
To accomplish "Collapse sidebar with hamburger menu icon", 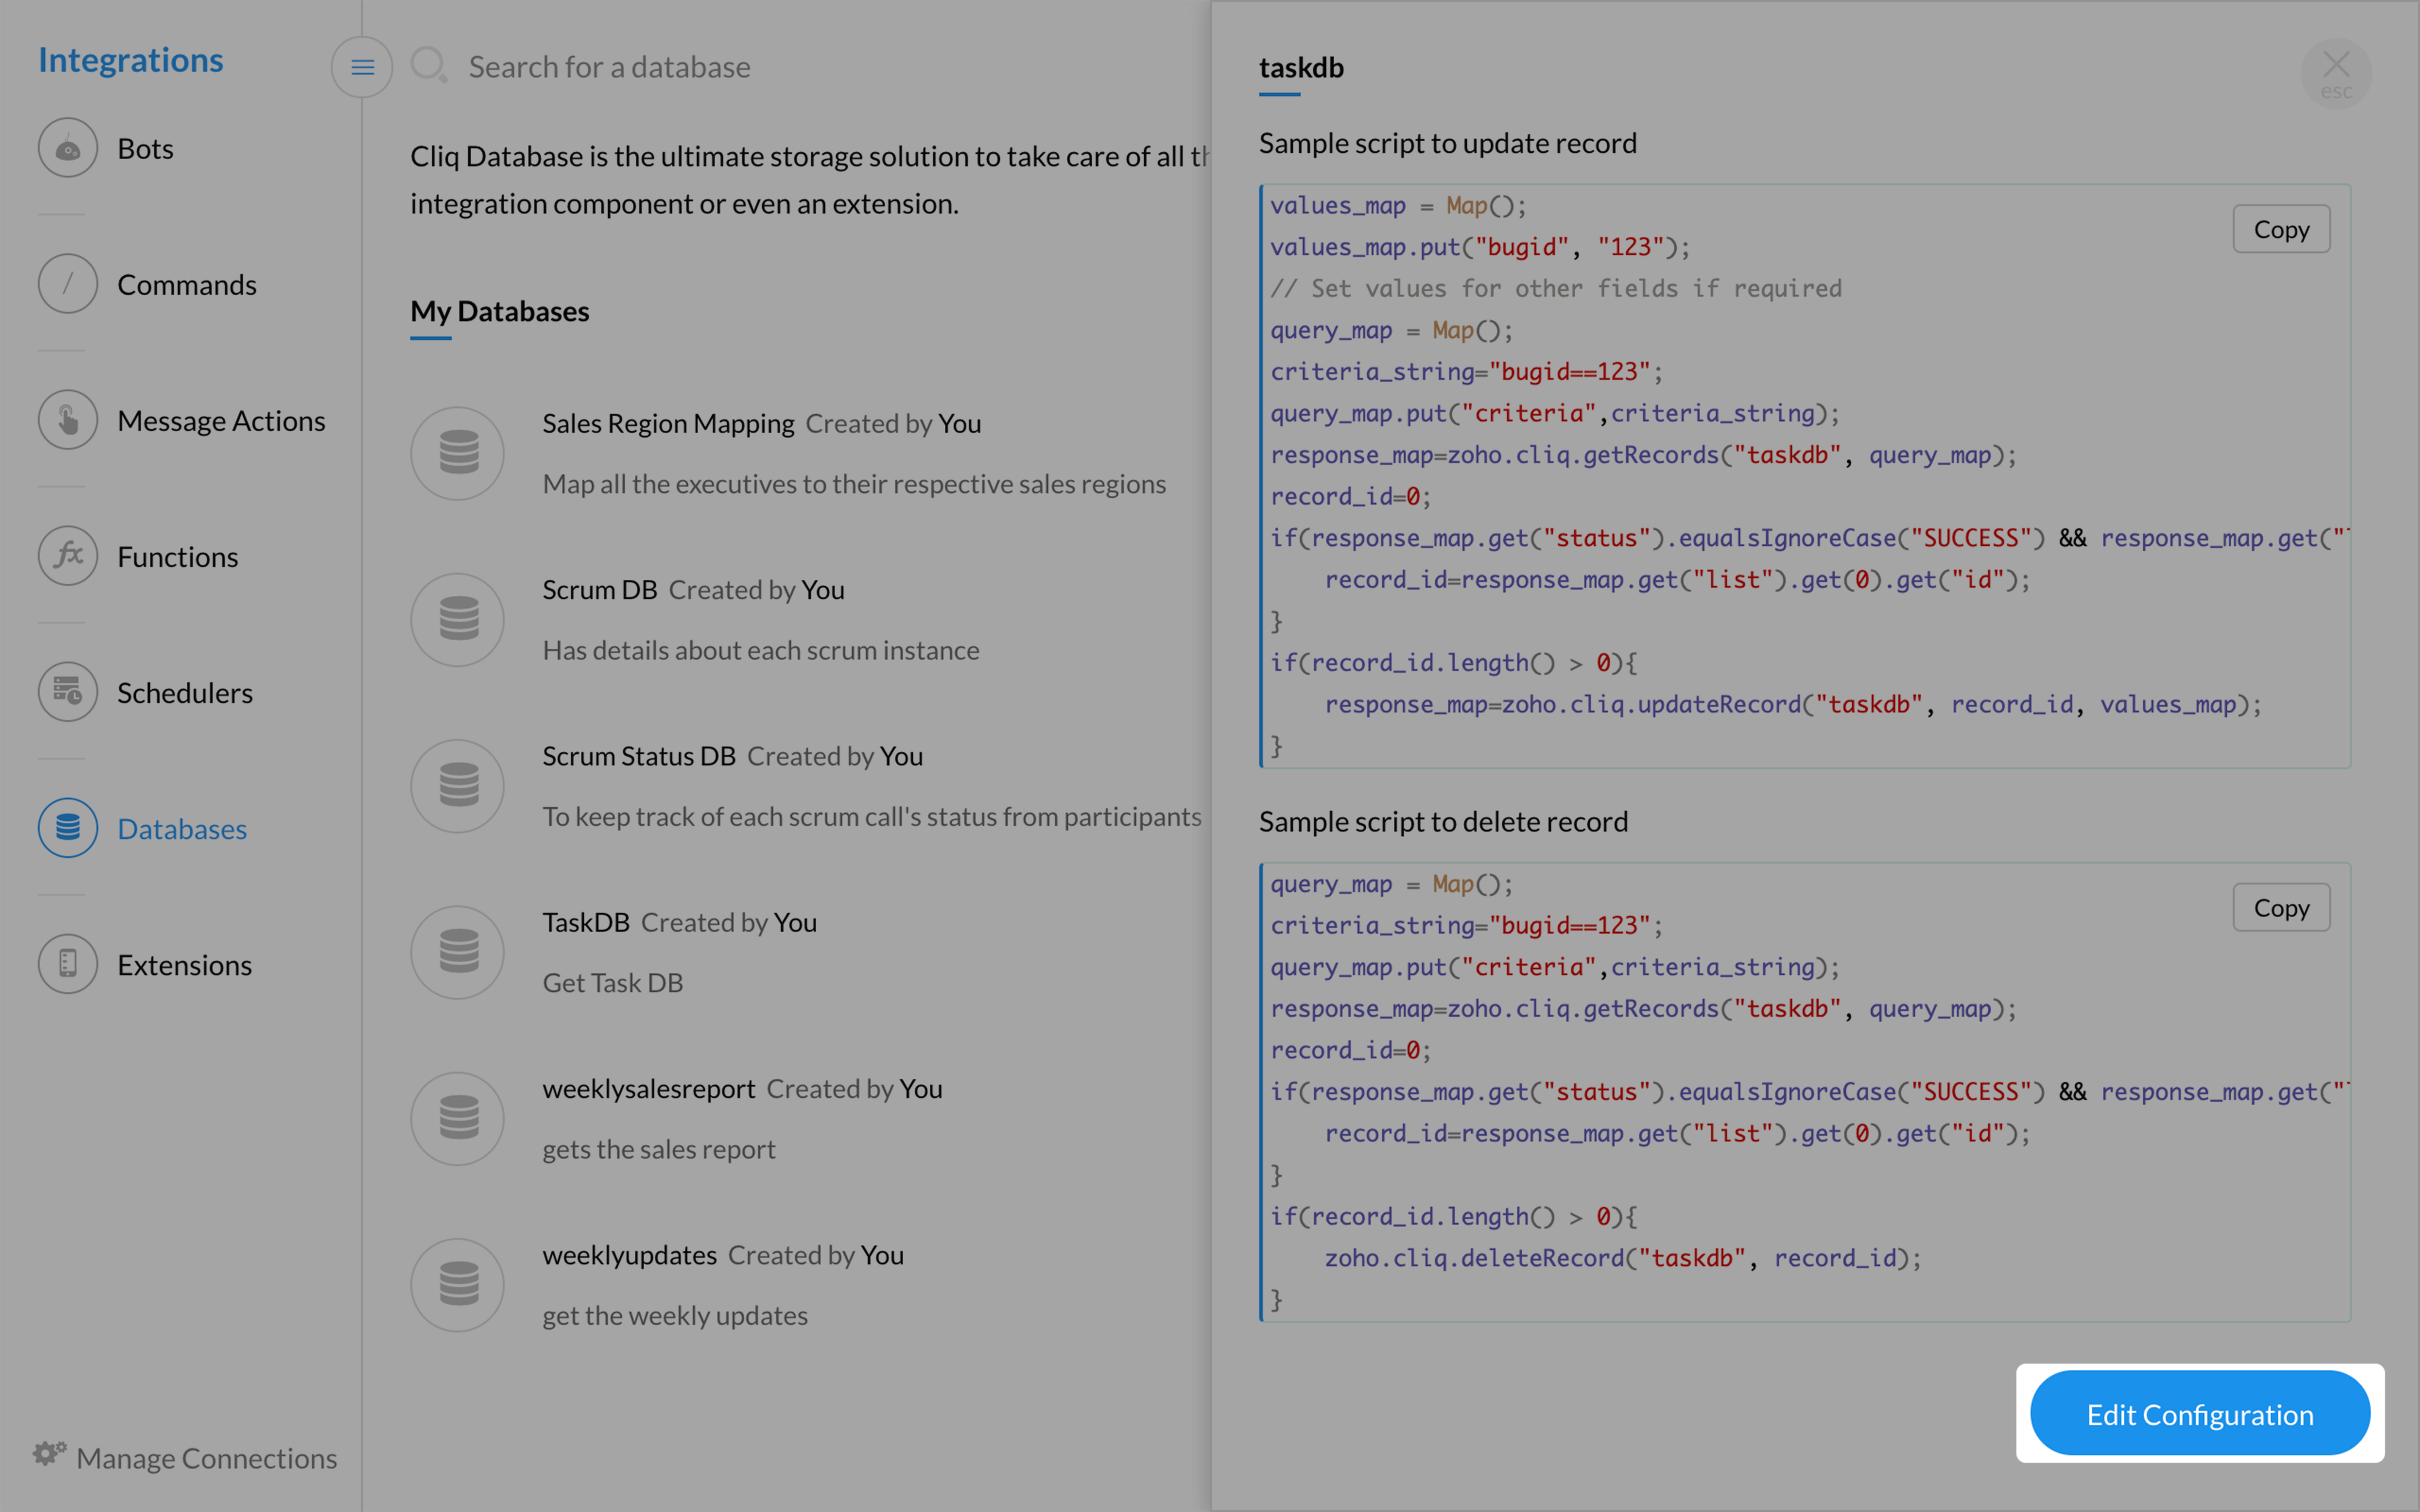I will pos(362,67).
